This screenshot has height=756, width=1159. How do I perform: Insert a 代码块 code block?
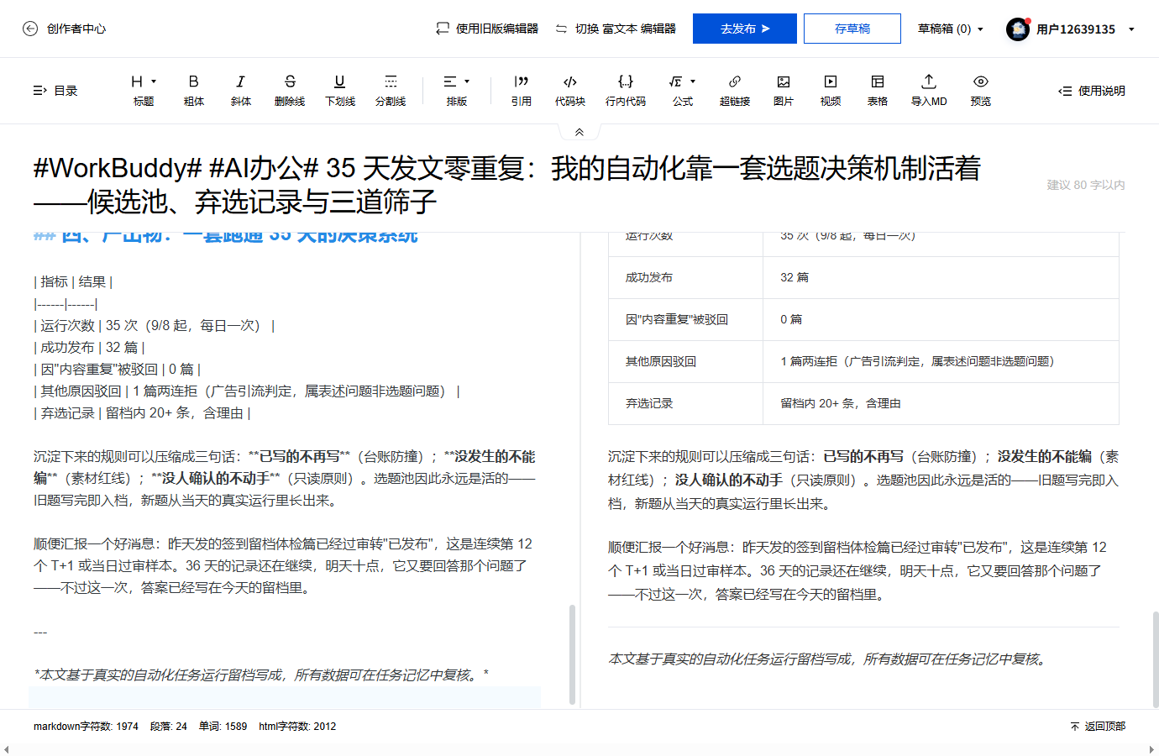(570, 91)
